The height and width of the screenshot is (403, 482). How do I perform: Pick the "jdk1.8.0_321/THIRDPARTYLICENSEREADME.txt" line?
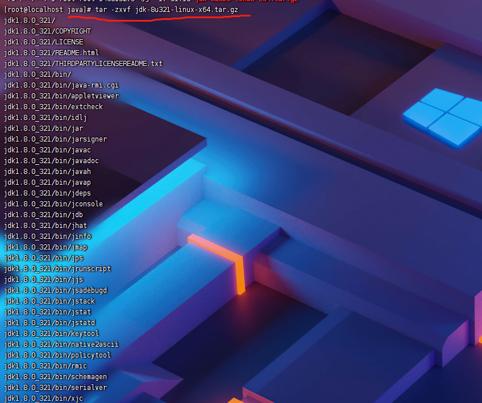click(84, 64)
